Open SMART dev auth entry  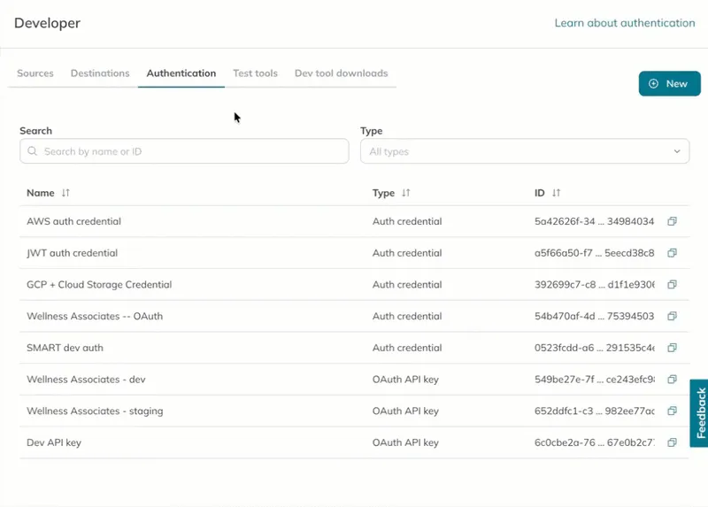coord(65,348)
